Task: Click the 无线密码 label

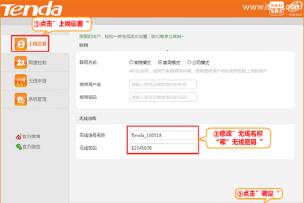Action: tap(88, 148)
